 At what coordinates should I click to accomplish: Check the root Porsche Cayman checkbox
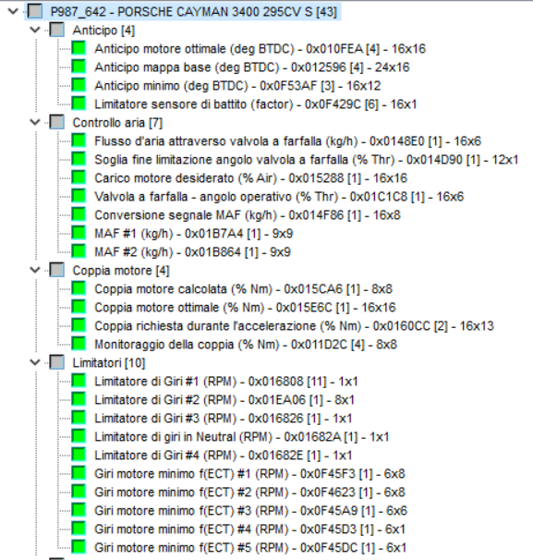click(x=35, y=11)
